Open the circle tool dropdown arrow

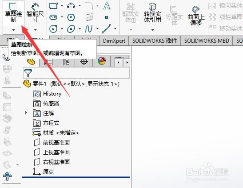(62, 28)
